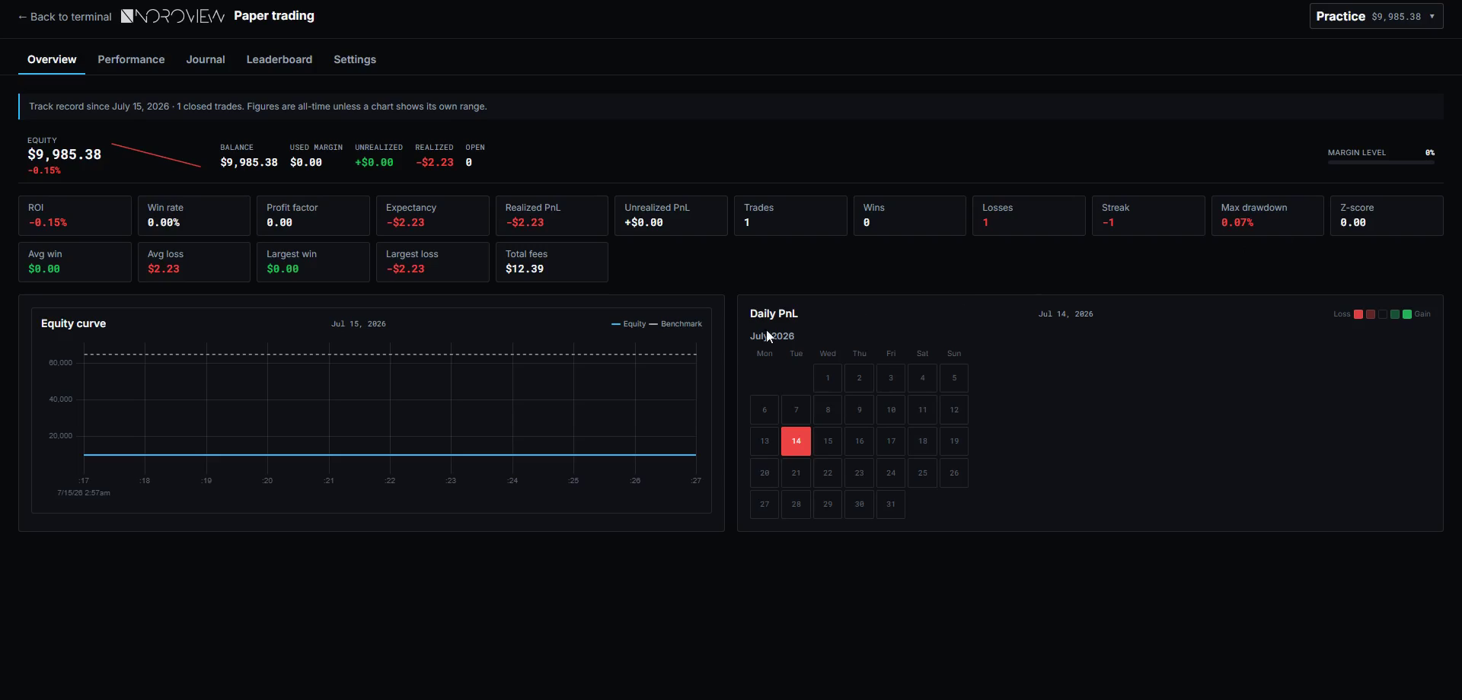Click the Z-score card
The height and width of the screenshot is (700, 1462).
1387,215
